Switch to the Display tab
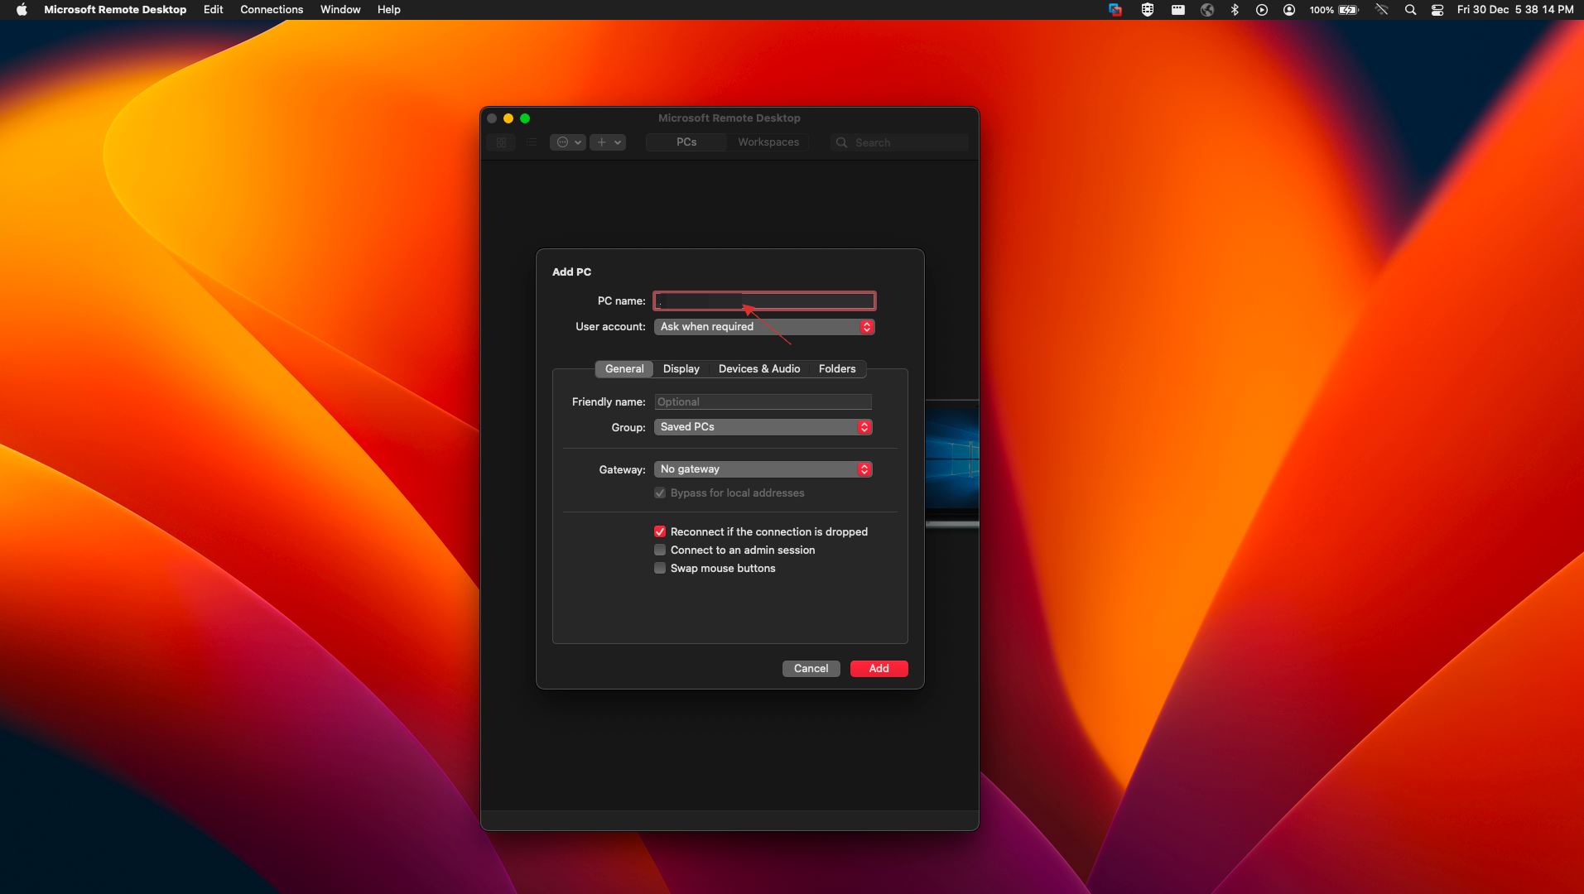Image resolution: width=1584 pixels, height=894 pixels. click(681, 369)
